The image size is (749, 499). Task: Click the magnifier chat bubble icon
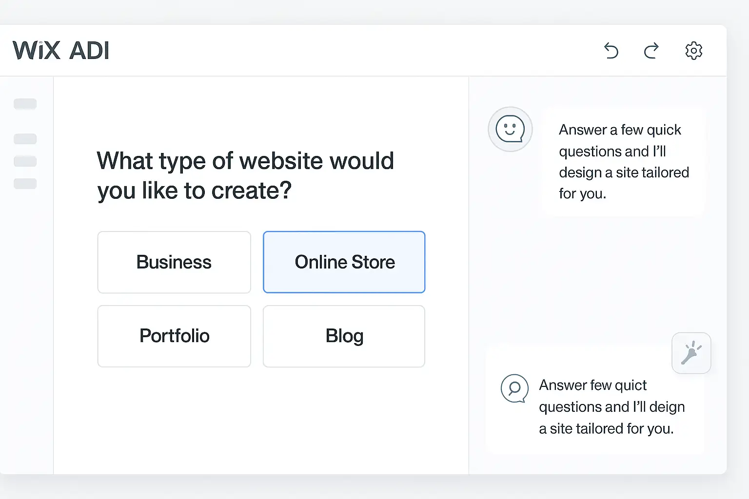[514, 388]
